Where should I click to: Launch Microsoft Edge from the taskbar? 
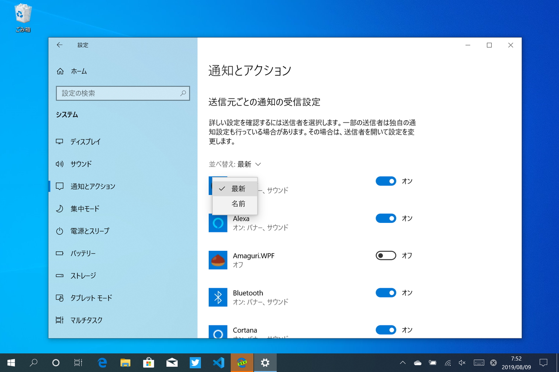(102, 362)
